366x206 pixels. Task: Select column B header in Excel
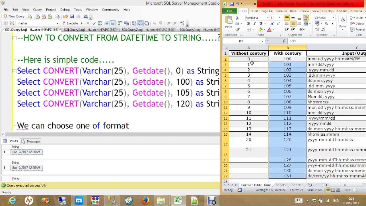[x=288, y=48]
